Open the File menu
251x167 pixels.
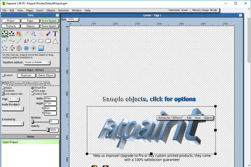pyautogui.click(x=4, y=10)
